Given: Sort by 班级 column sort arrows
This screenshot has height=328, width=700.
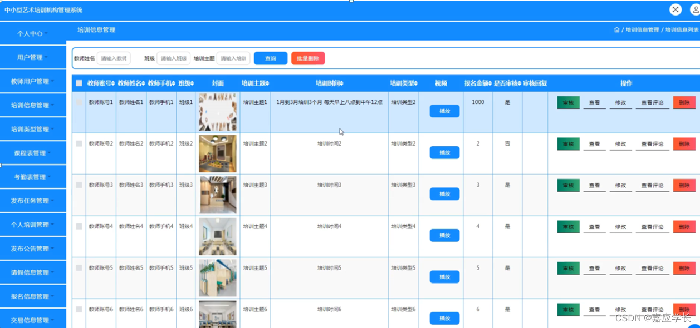Looking at the screenshot, I should (x=193, y=83).
